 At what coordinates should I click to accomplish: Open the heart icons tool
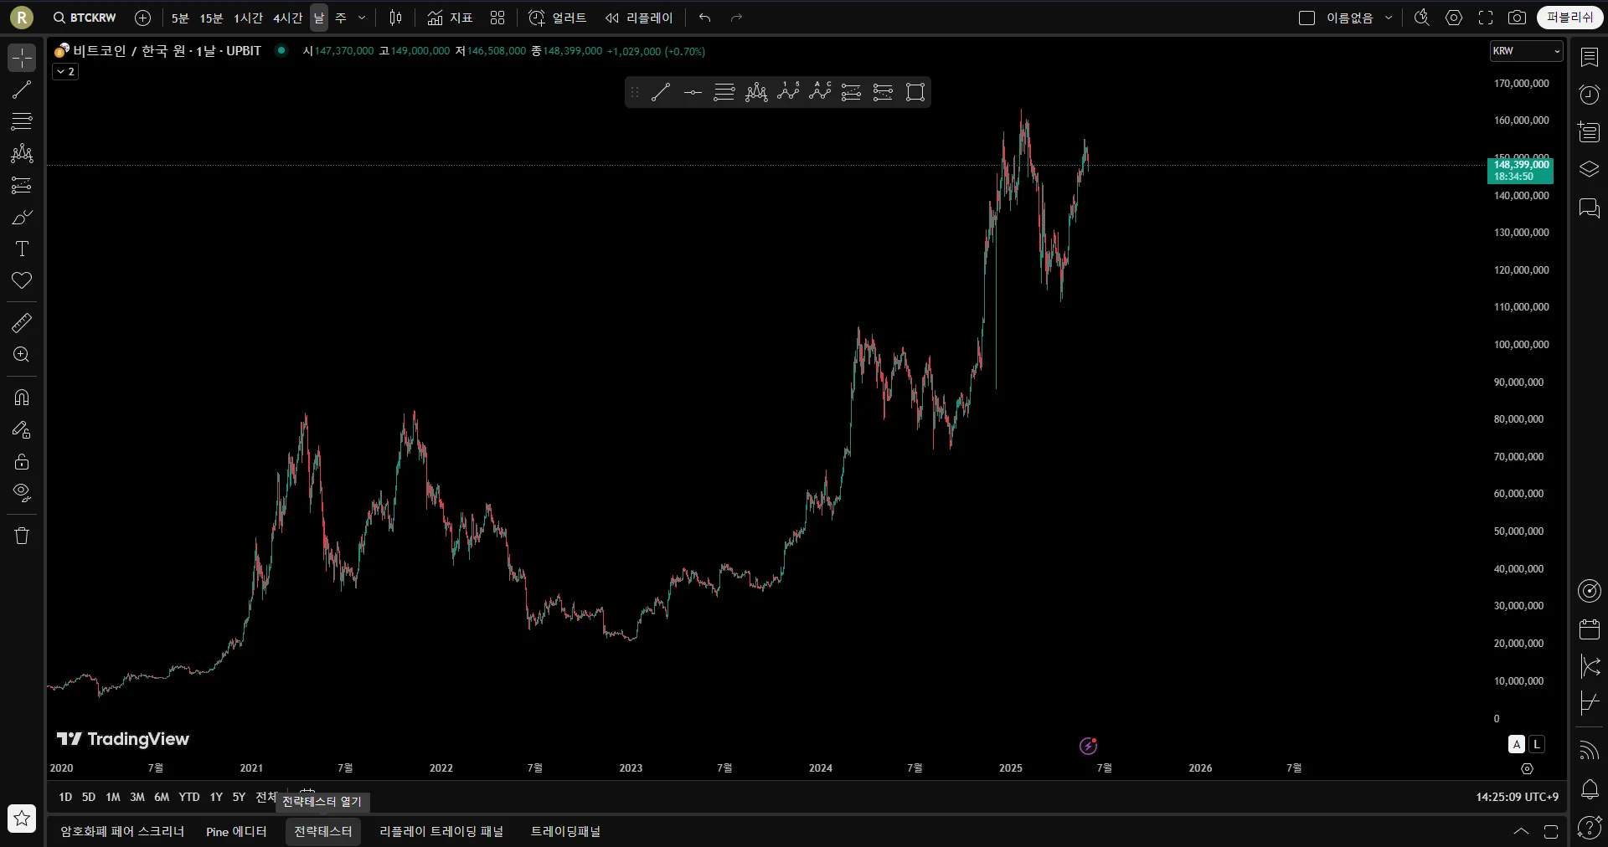click(22, 280)
